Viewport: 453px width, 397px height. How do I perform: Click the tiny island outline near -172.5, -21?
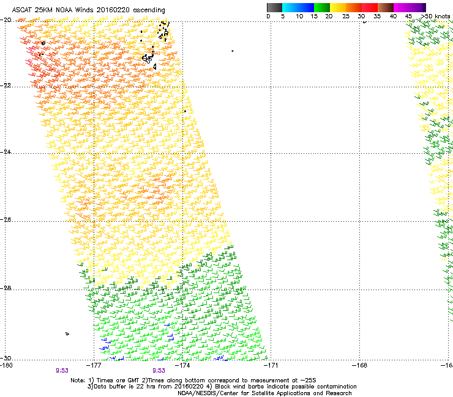232,51
